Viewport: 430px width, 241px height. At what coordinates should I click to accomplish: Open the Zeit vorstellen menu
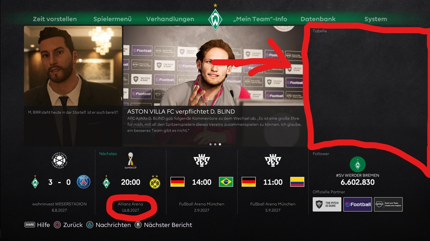tap(55, 19)
